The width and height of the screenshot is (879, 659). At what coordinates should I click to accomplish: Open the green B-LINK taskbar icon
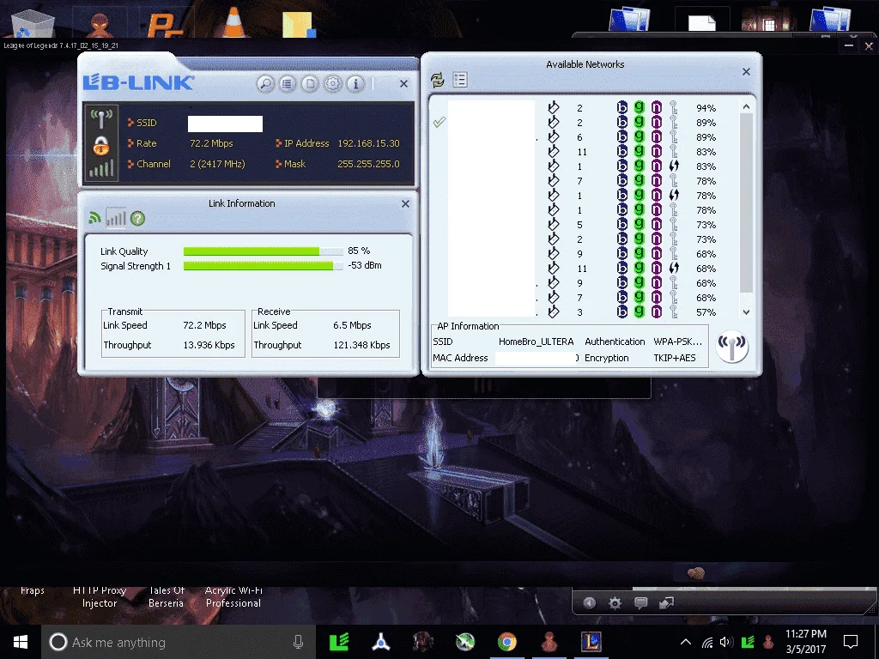tap(339, 642)
